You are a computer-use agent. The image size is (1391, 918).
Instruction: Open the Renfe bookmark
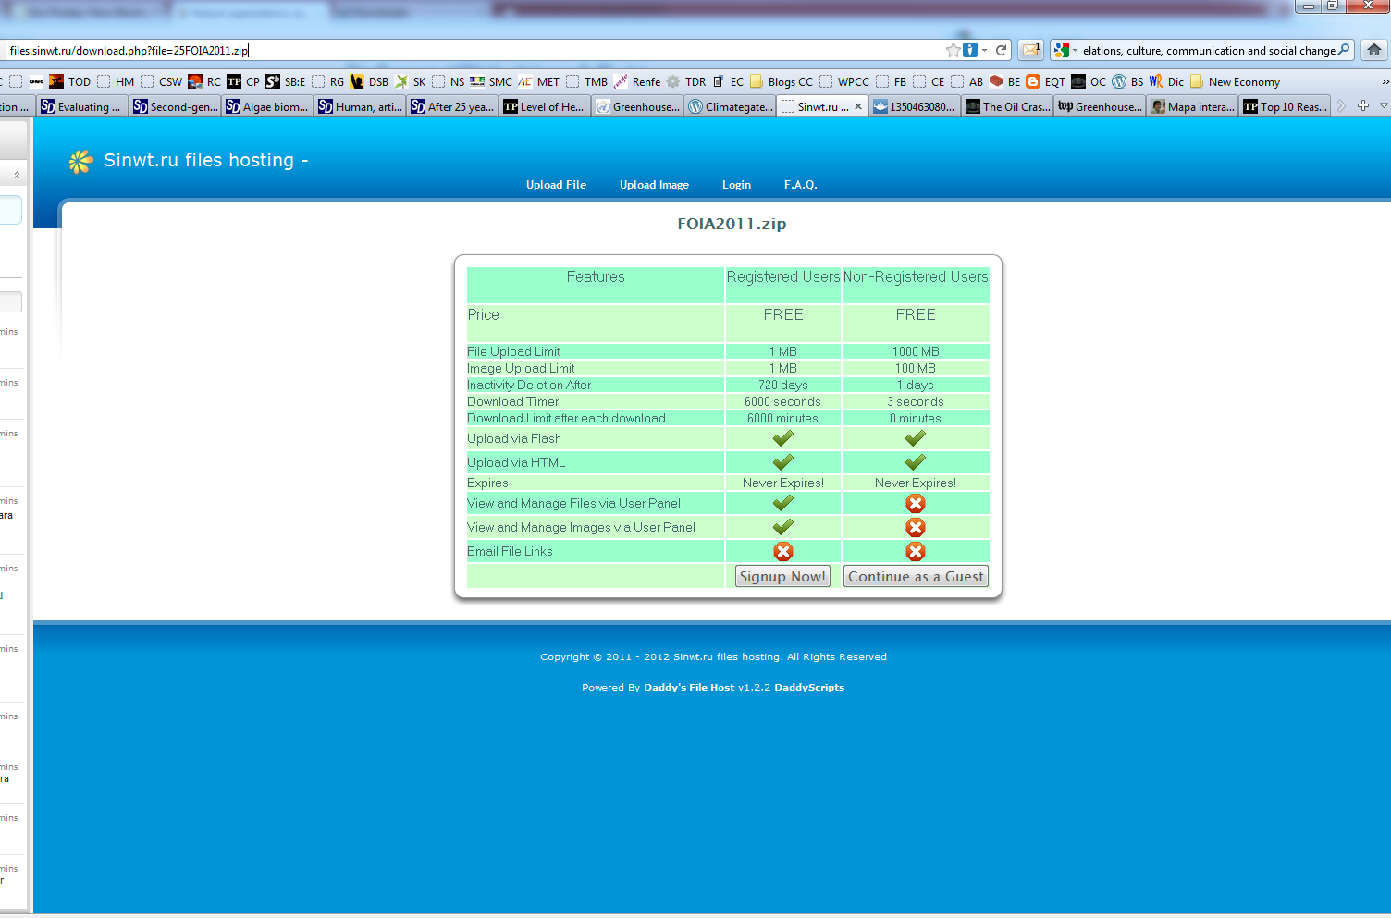click(x=636, y=81)
